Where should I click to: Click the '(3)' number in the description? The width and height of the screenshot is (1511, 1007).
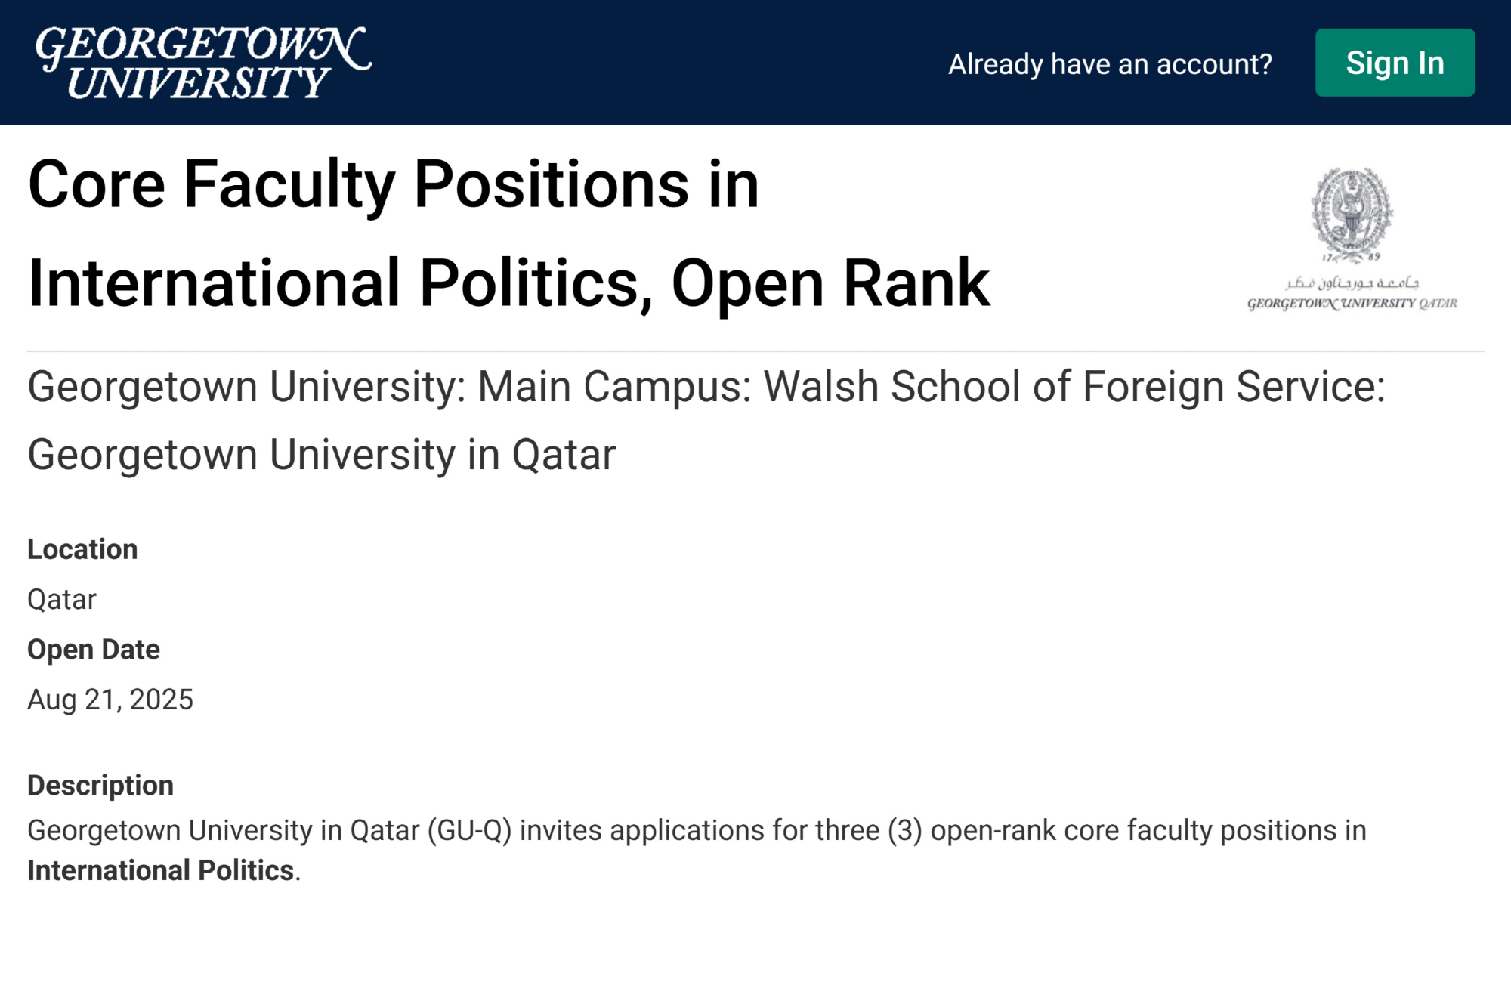point(904,830)
